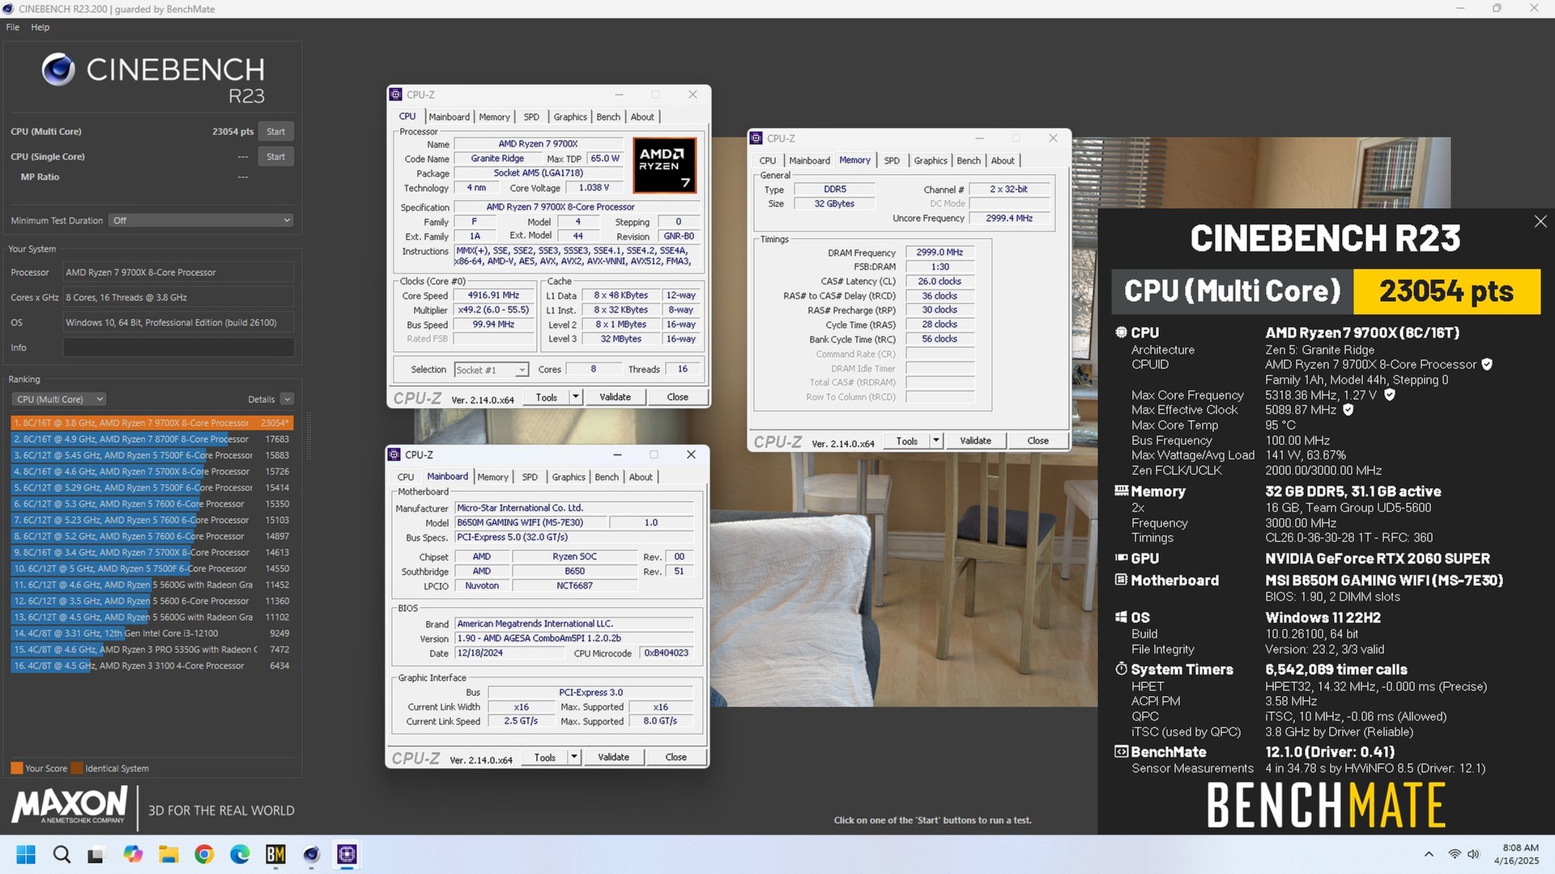Open Tools dropdown arrow in Mainboard window

573,757
